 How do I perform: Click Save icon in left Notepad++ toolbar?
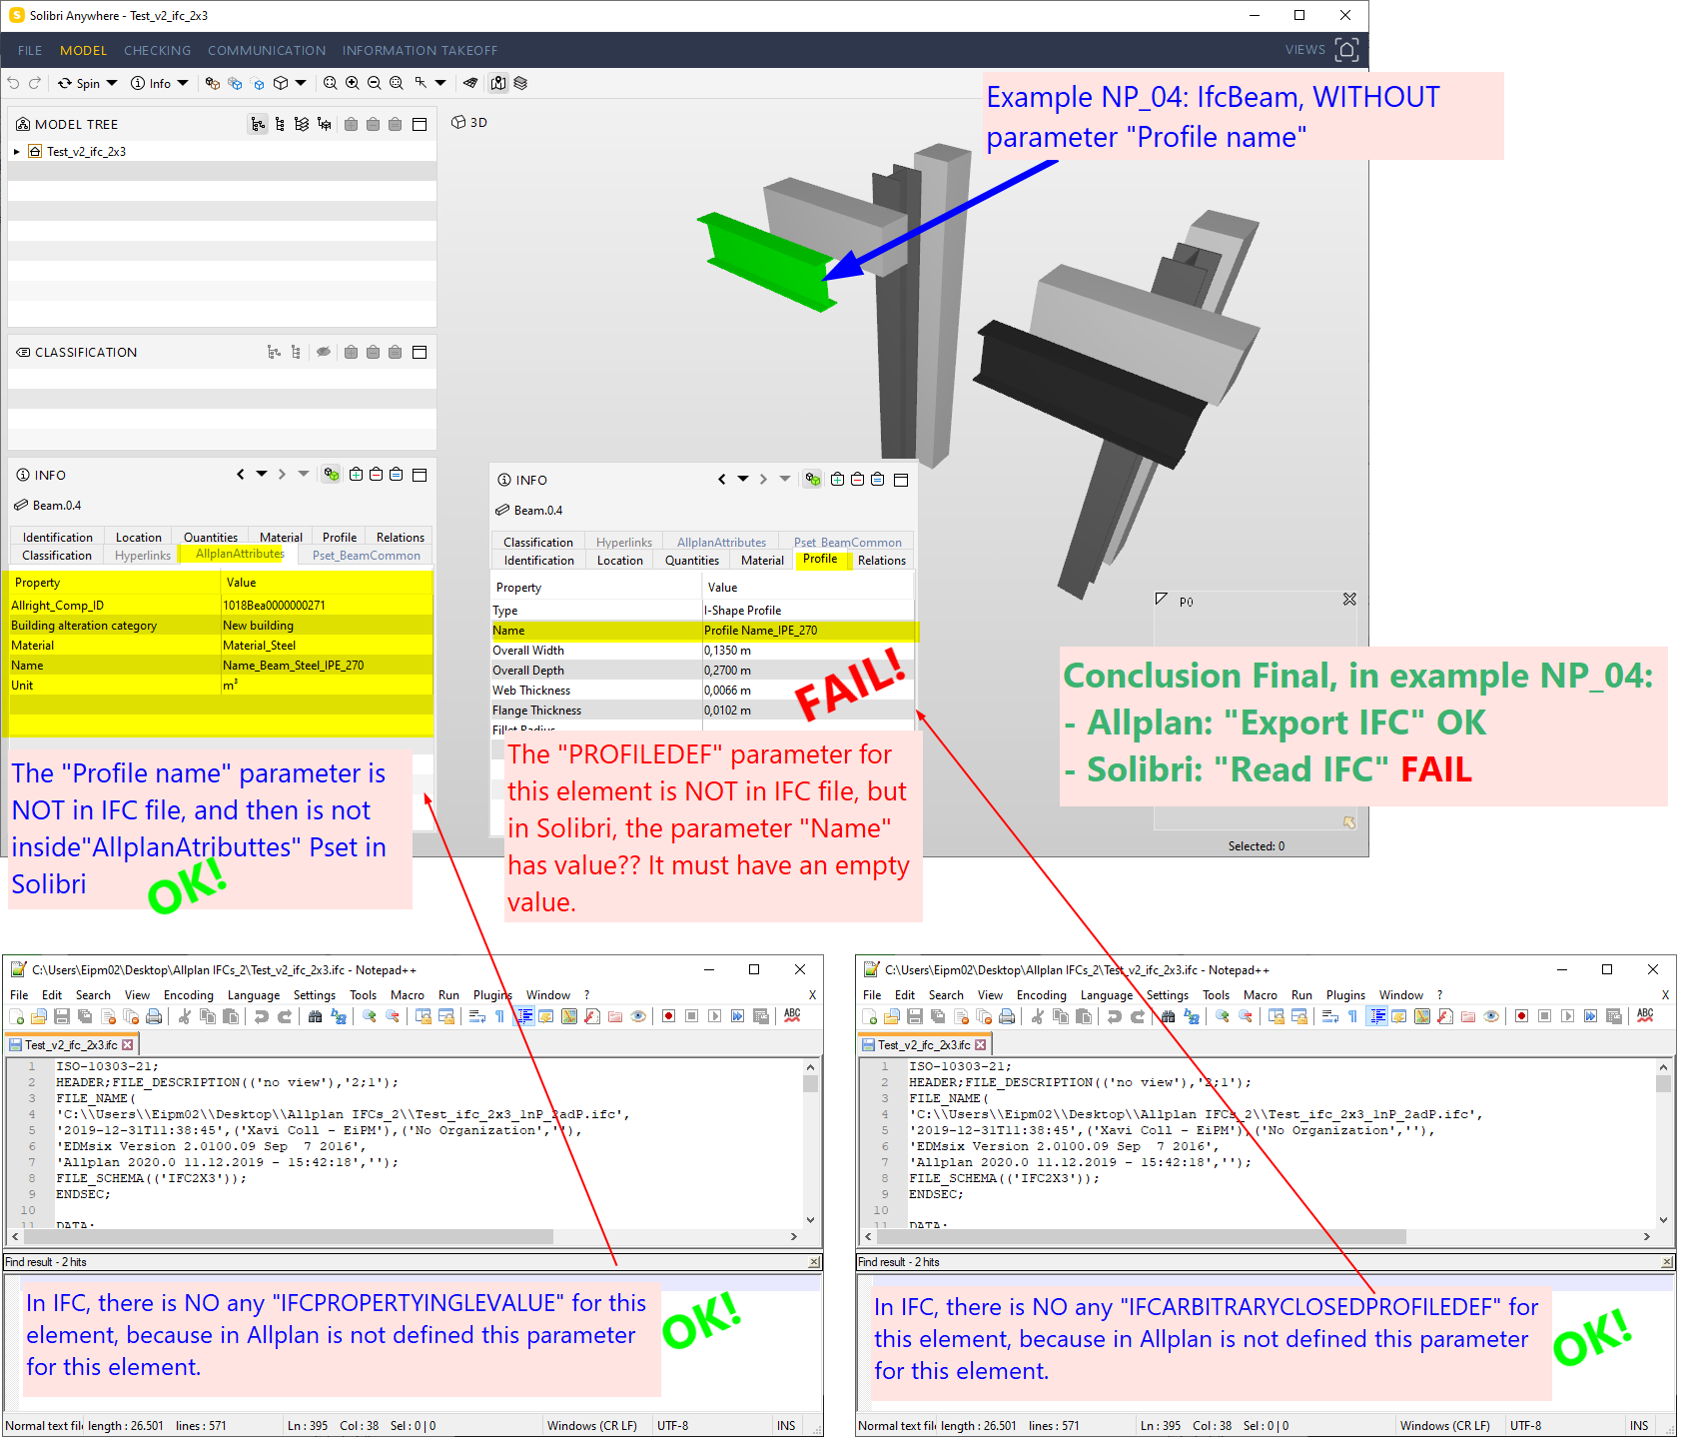(62, 1016)
